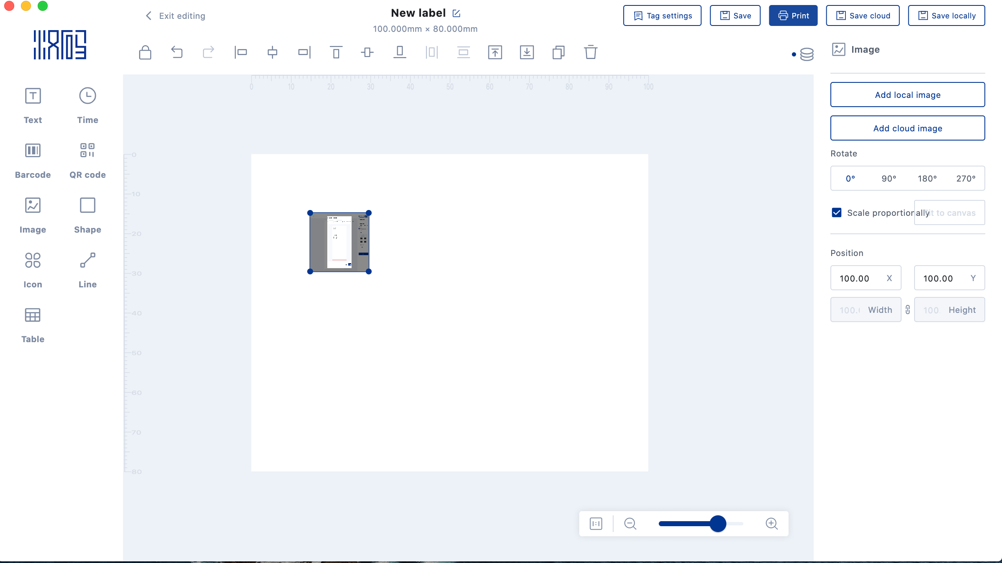
Task: Click the undo arrow icon
Action: (x=177, y=52)
